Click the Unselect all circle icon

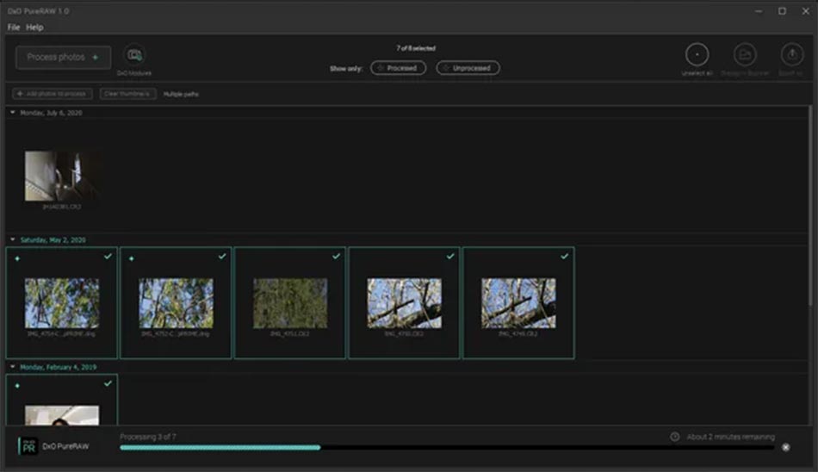click(697, 54)
